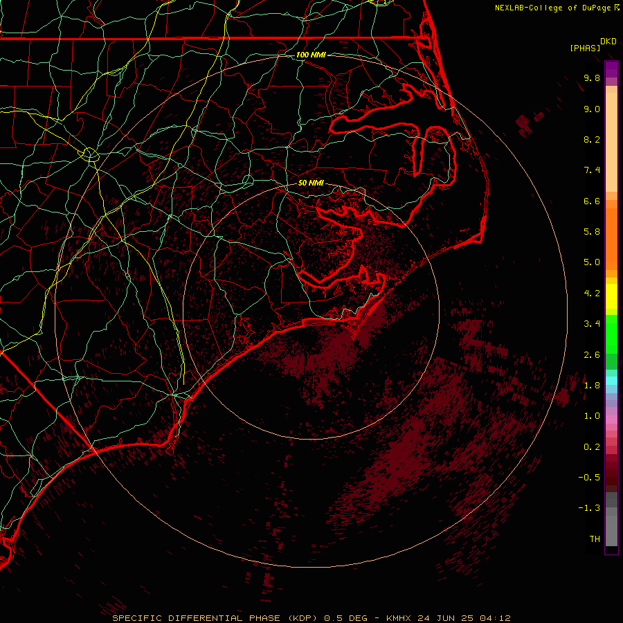Click the 100 NMI range ring label
Viewport: 623px width, 623px height.
point(311,55)
